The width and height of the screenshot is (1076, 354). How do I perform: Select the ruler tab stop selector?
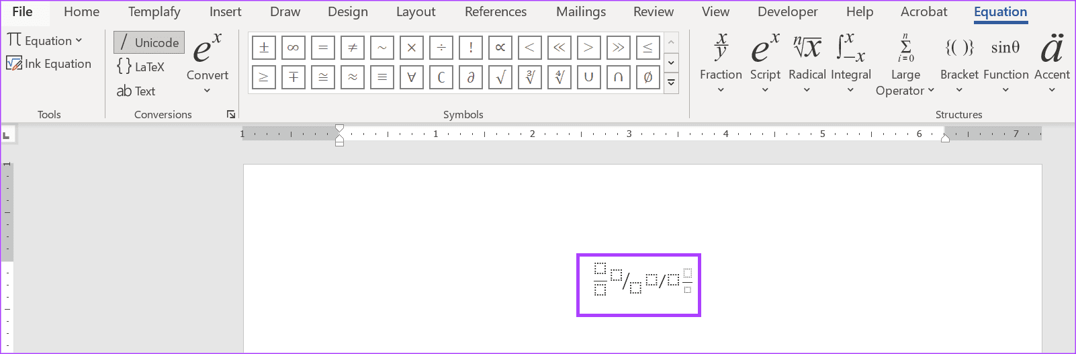point(7,135)
